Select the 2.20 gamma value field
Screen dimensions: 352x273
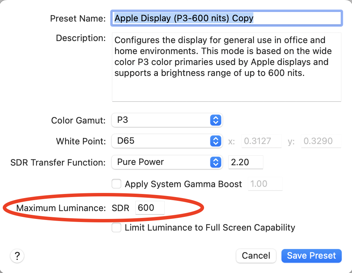(x=245, y=162)
